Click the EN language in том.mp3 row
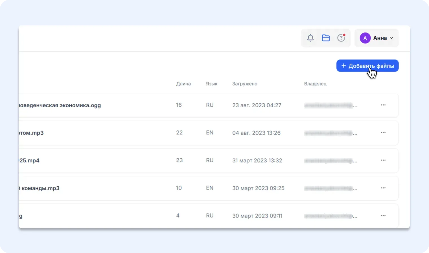The image size is (429, 253). click(210, 133)
